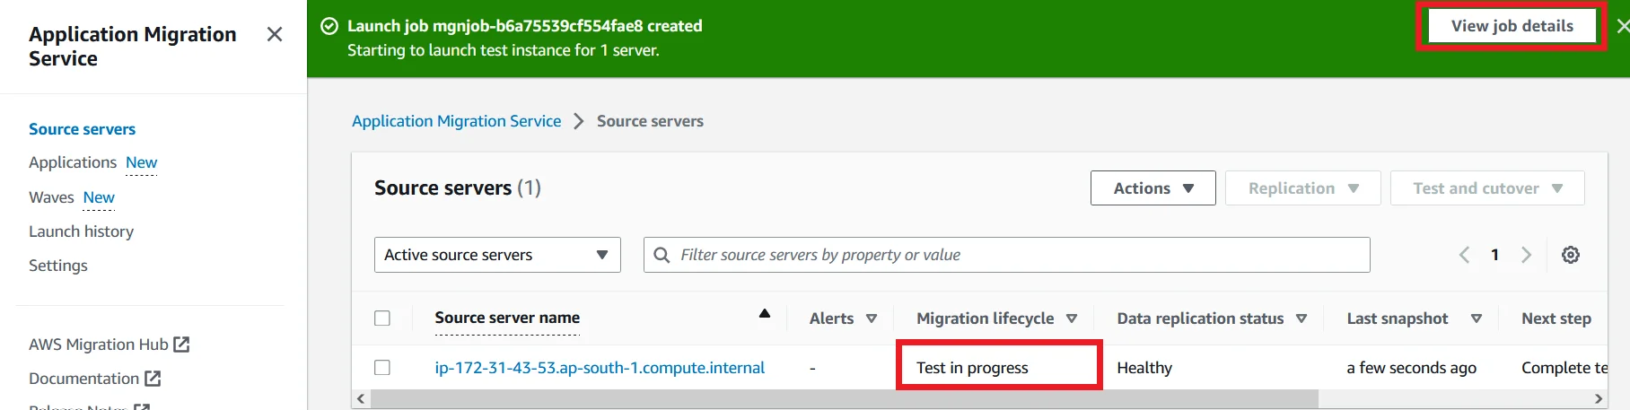
Task: Click breadcrumb chevron separator icon
Action: (x=579, y=121)
